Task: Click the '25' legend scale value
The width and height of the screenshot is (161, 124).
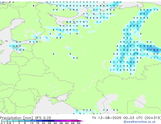Action: point(49,123)
